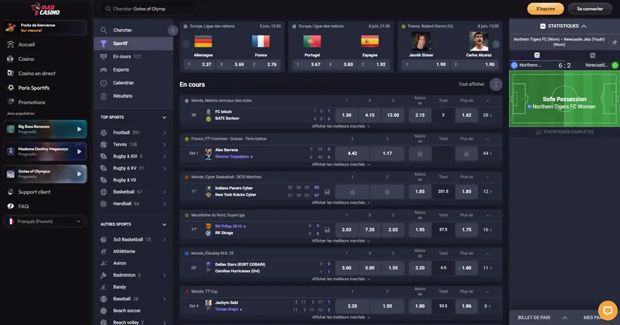This screenshot has width=620, height=325.
Task: Select 3x3 Basketball sport
Action: point(133,239)
